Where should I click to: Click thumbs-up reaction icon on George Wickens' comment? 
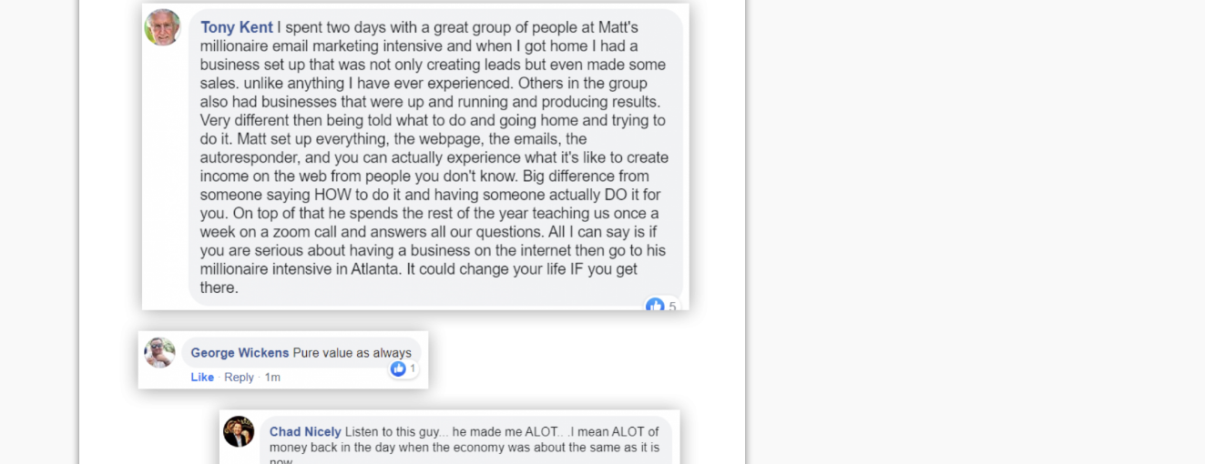click(398, 368)
